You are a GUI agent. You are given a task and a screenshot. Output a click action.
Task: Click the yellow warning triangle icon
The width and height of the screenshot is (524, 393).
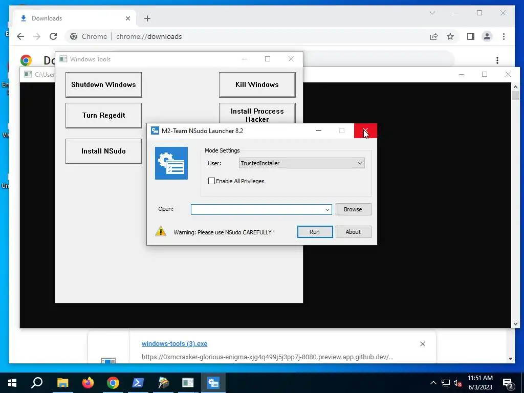(161, 231)
